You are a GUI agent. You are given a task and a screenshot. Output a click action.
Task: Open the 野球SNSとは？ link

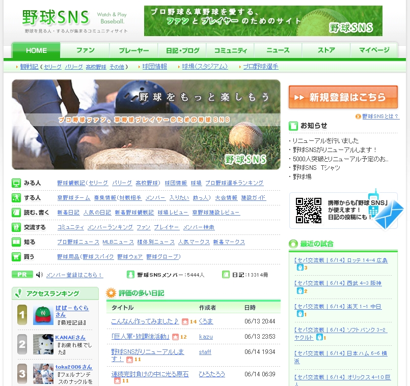pos(380,116)
